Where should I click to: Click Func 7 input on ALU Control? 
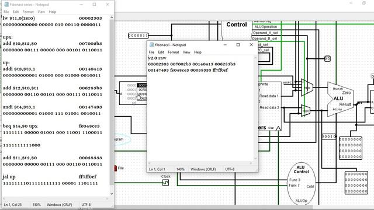[x=295, y=185]
